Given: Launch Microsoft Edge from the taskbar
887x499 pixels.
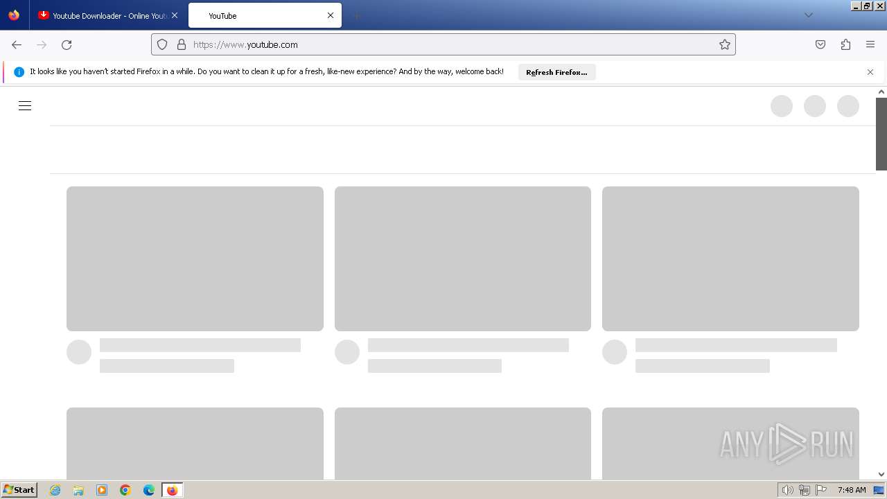Looking at the screenshot, I should point(149,490).
